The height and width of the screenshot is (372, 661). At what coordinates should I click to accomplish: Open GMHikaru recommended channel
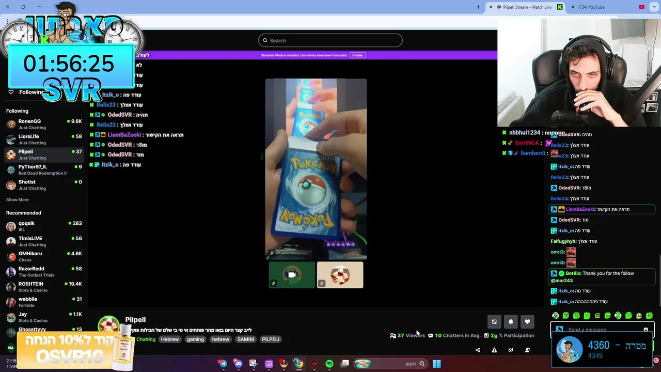click(44, 256)
